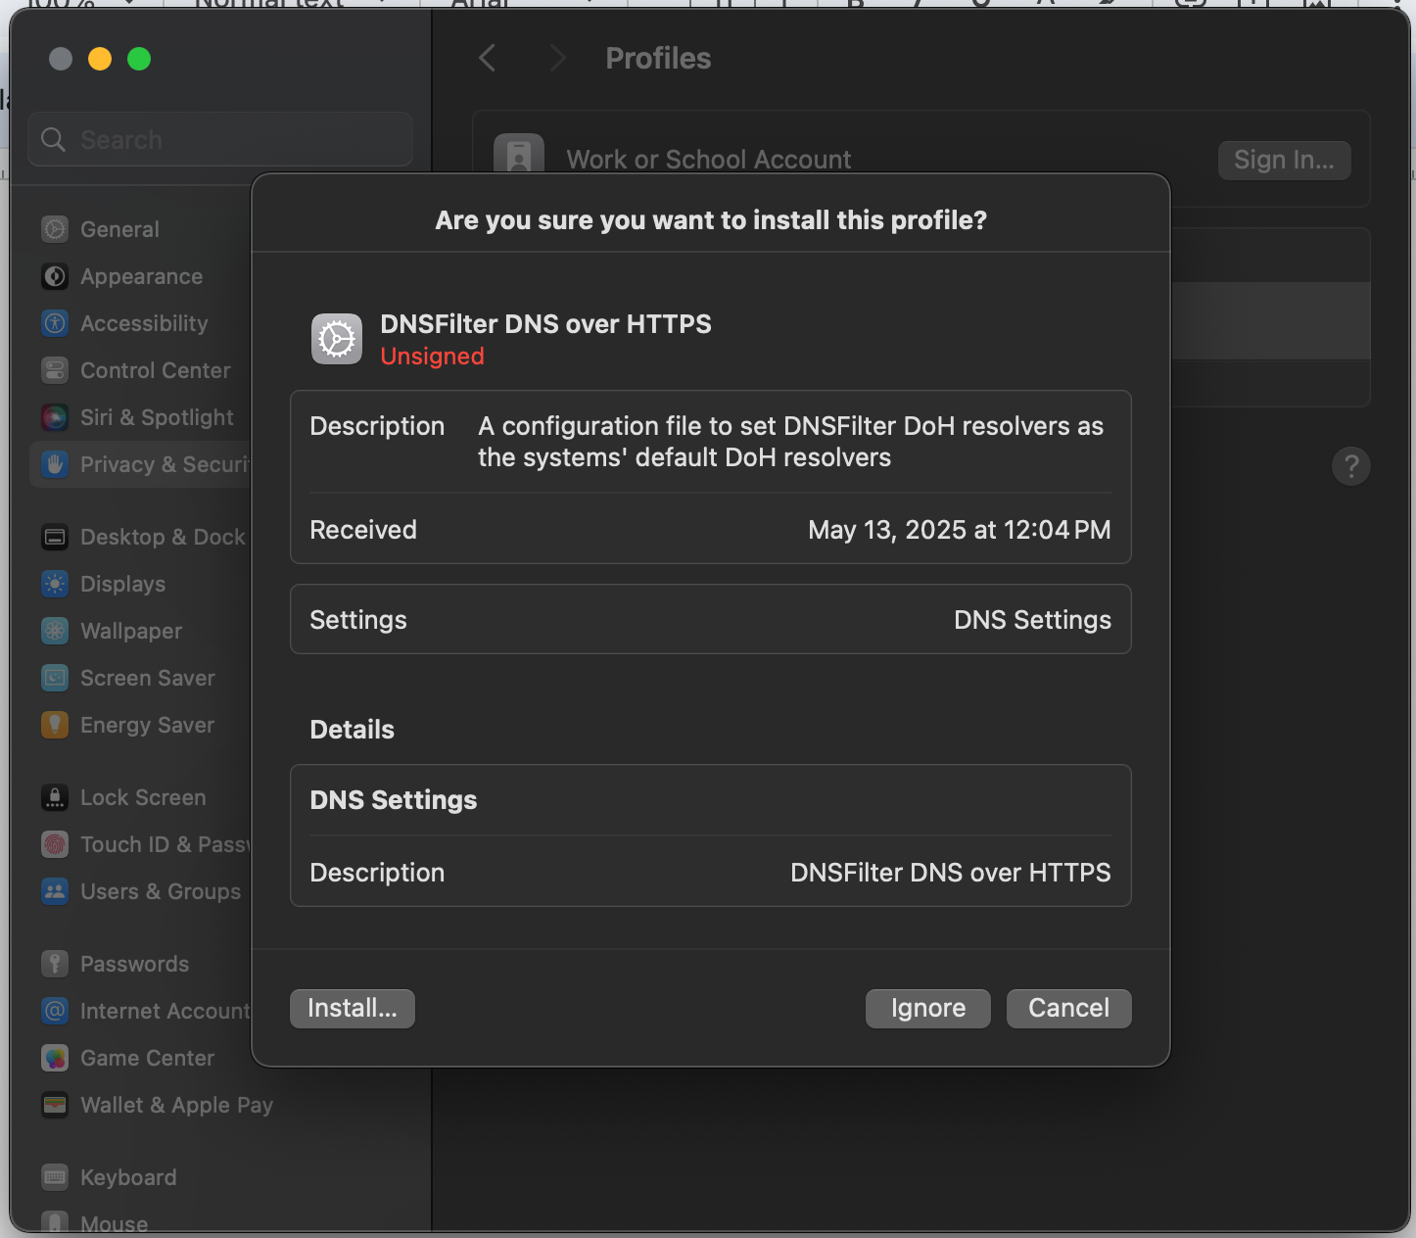Click the DNSFilter profile gear icon
This screenshot has width=1416, height=1238.
point(337,339)
